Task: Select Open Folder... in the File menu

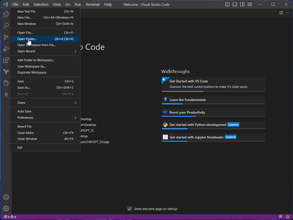Action: (x=45, y=39)
